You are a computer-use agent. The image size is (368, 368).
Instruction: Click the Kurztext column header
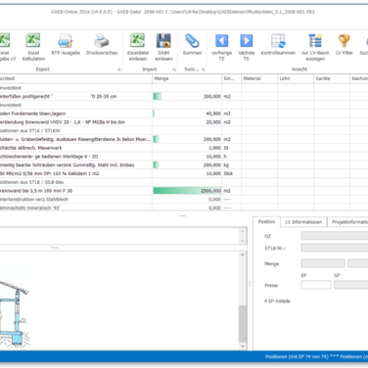pyautogui.click(x=75, y=78)
